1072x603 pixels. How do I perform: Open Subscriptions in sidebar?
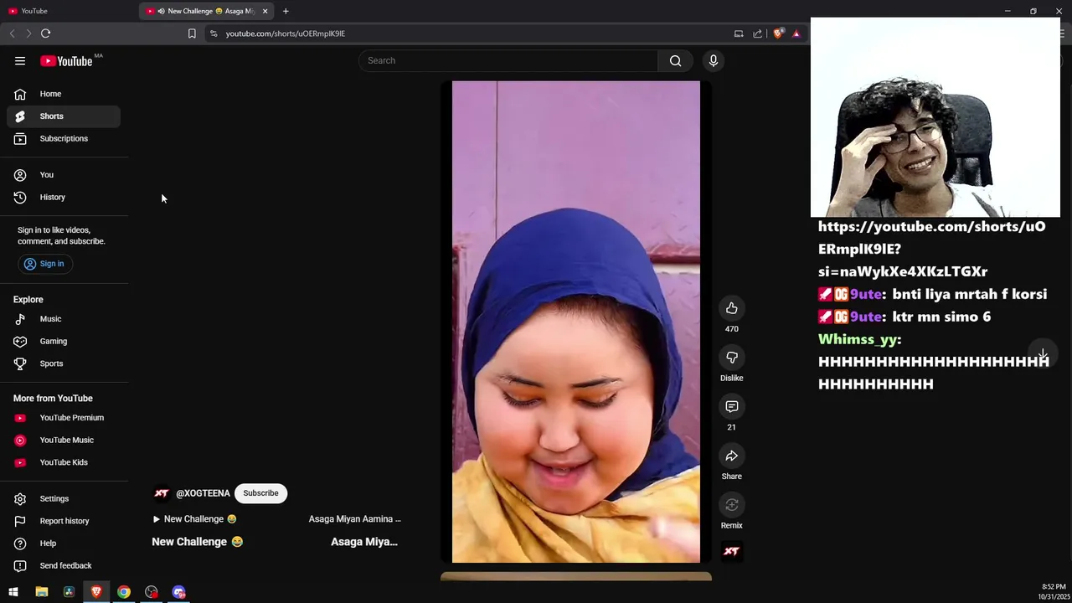(64, 138)
